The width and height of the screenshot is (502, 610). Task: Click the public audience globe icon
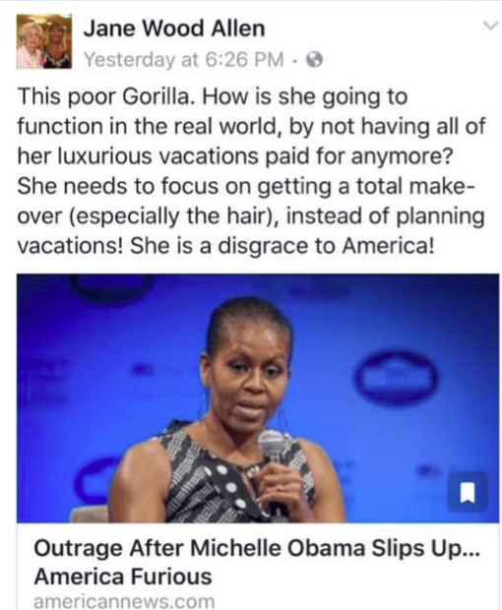[315, 60]
